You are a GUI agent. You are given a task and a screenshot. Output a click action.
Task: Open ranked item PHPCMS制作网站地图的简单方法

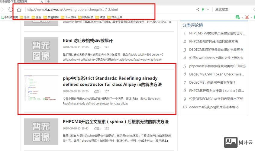pyautogui.click(x=213, y=41)
